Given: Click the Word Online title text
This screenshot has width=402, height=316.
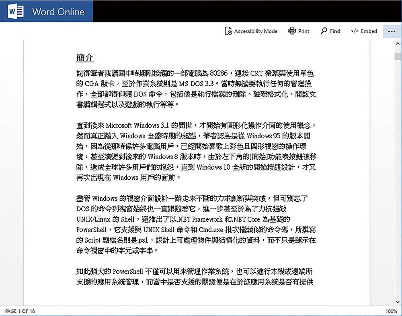Looking at the screenshot, I should [x=58, y=12].
